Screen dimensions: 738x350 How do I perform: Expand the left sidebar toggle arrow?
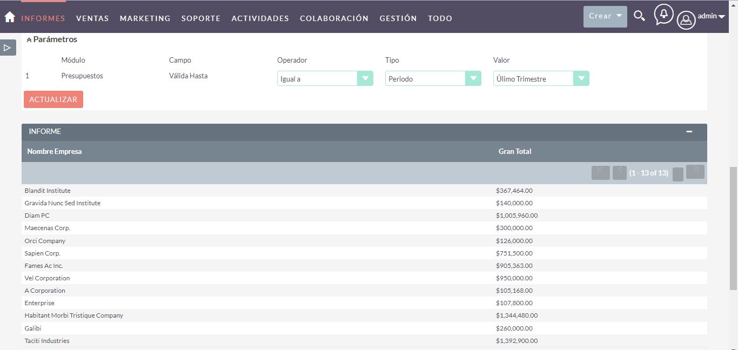click(8, 48)
